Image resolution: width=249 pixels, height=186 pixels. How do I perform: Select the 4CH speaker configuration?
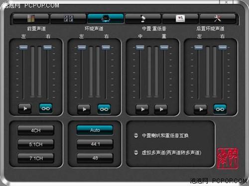click(x=36, y=130)
